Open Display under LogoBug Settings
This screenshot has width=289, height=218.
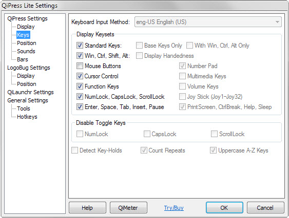coord(26,76)
